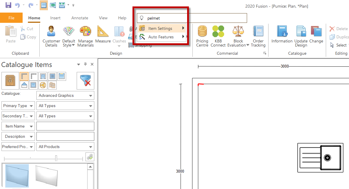Click the Undo arrow in quick access toolbar
Screen dimensions: 349x189
17,5
